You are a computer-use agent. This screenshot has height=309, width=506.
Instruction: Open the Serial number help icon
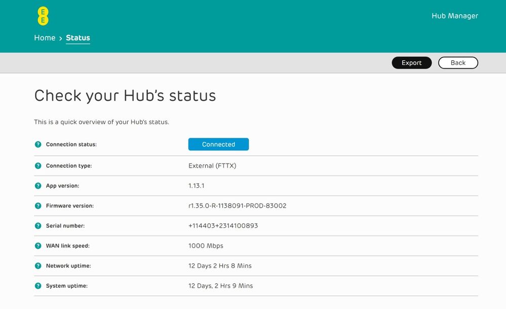point(37,226)
